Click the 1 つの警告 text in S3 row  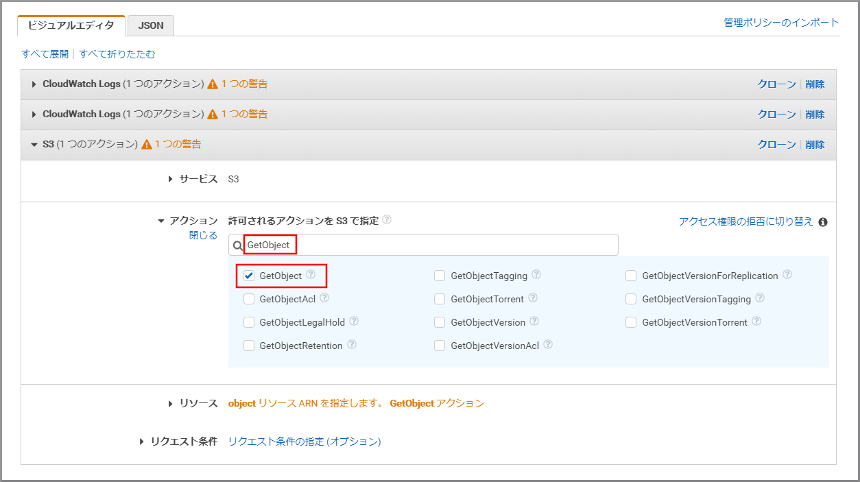pyautogui.click(x=178, y=145)
